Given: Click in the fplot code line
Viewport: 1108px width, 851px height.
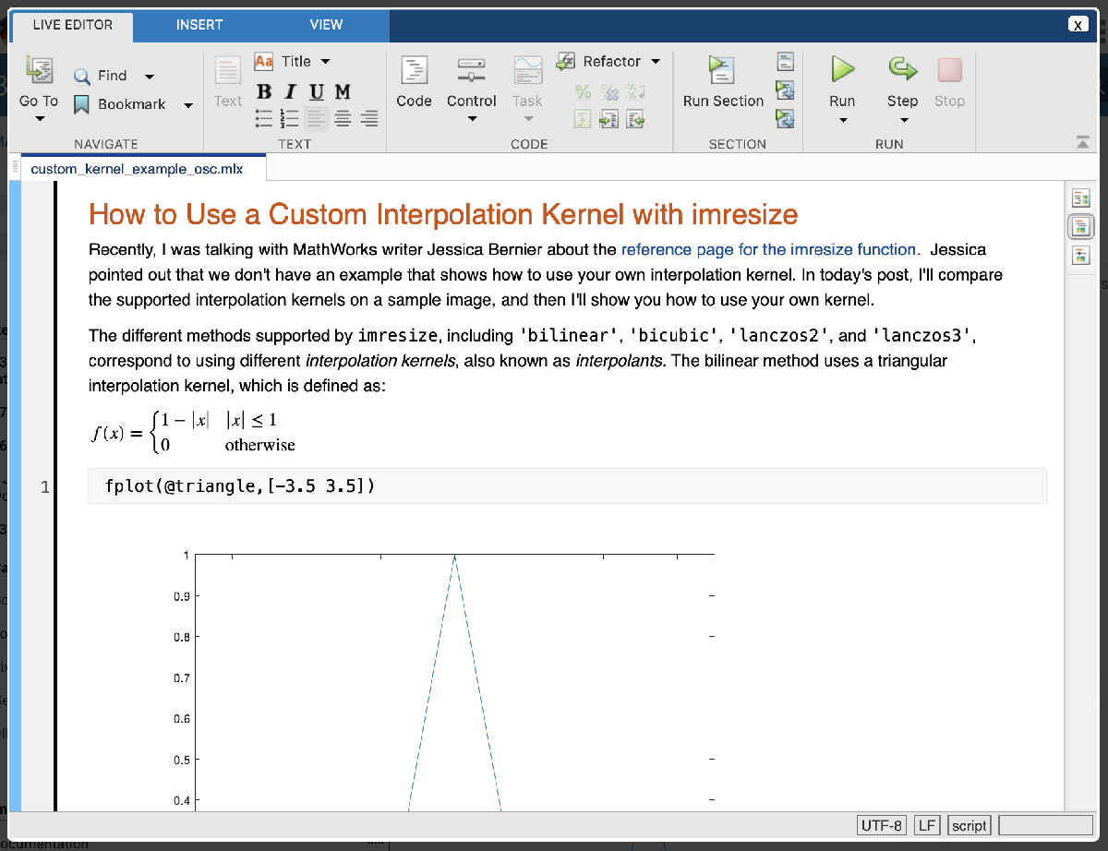Looking at the screenshot, I should pyautogui.click(x=240, y=485).
